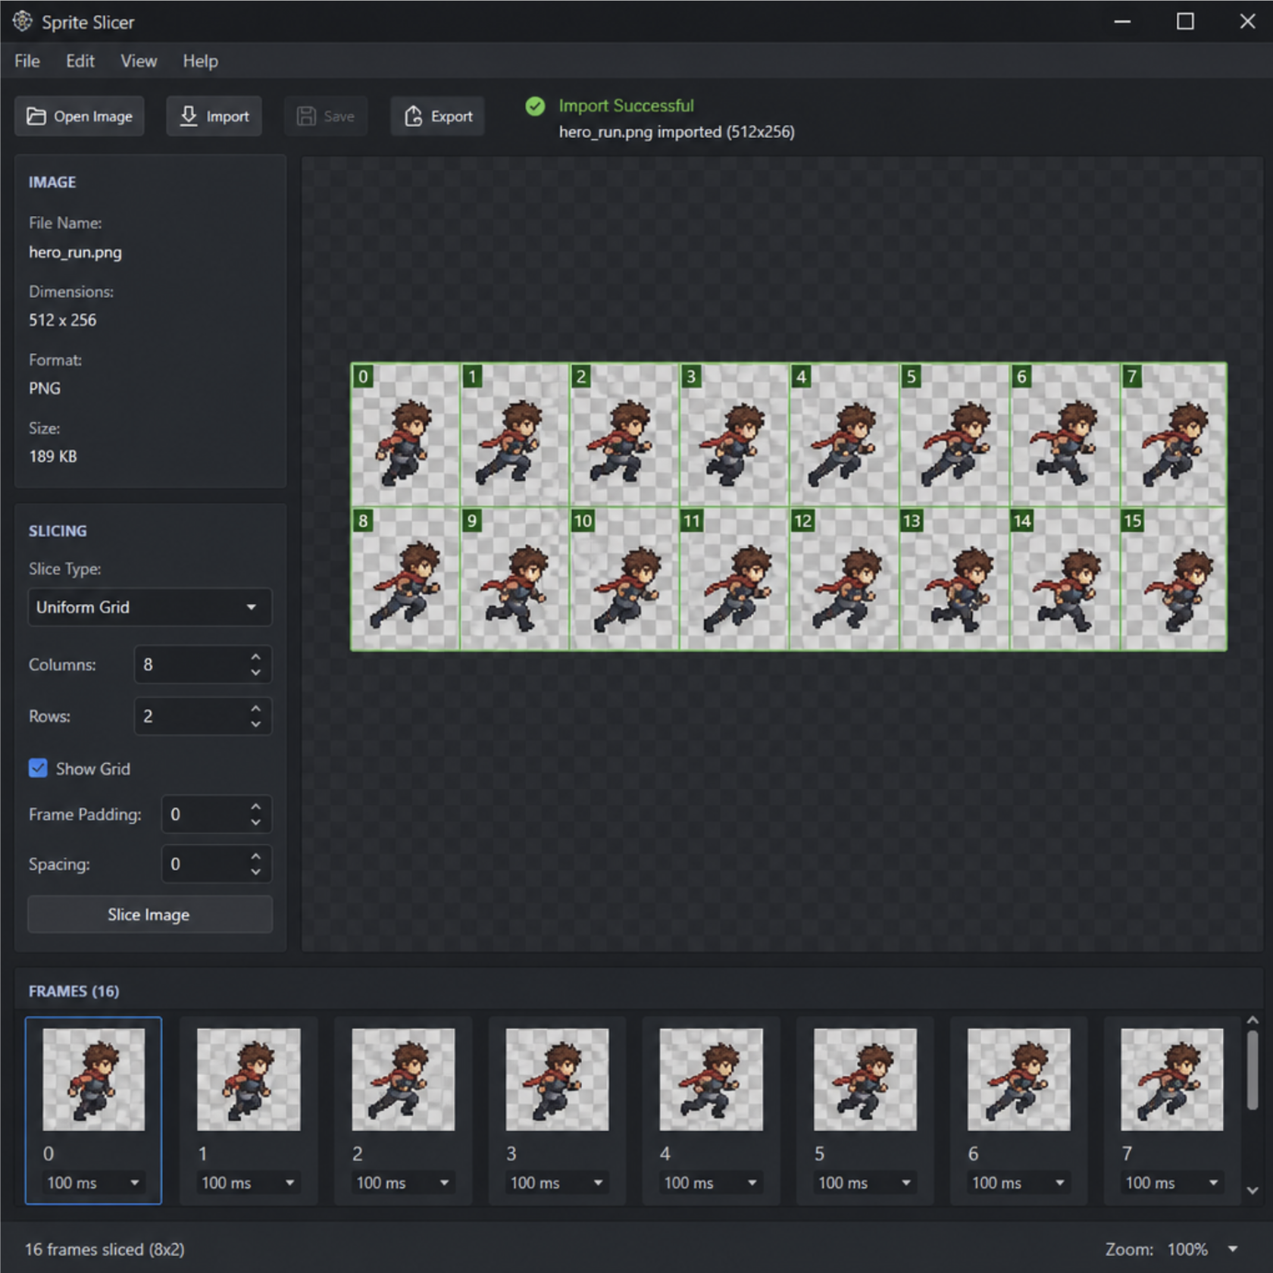
Task: Open frame 7 duration dropdown
Action: point(1172,1183)
